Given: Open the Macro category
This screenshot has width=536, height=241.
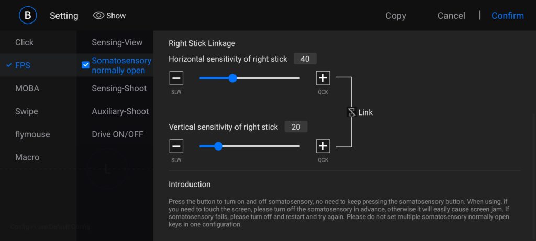Looking at the screenshot, I should tap(27, 157).
